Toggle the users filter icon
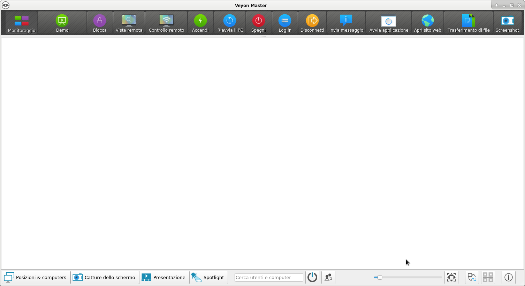Image resolution: width=525 pixels, height=286 pixels. (328, 278)
